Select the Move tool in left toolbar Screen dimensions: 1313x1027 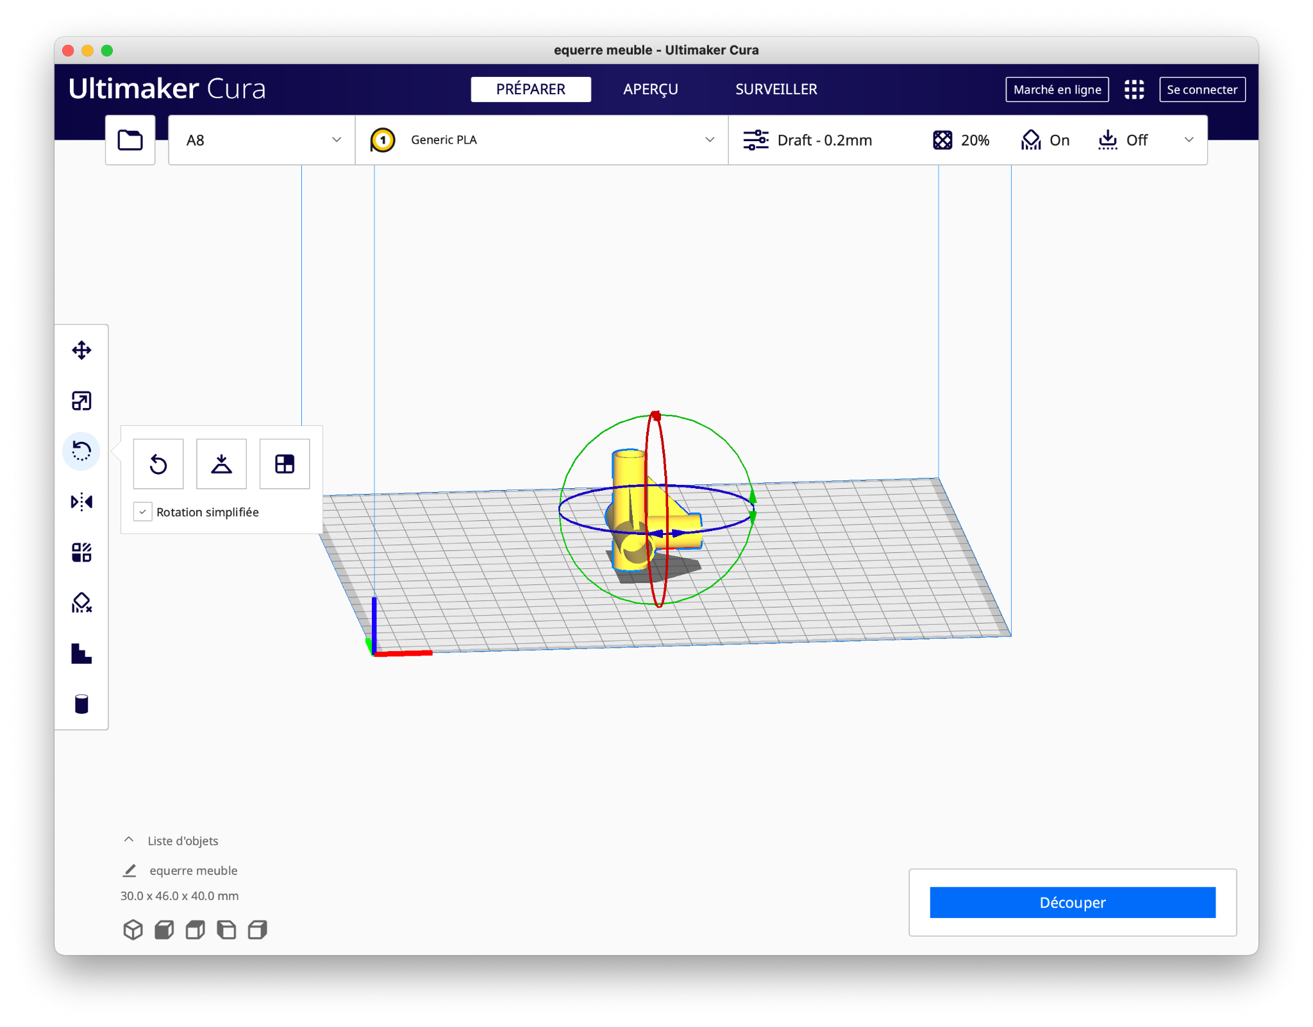pos(81,350)
